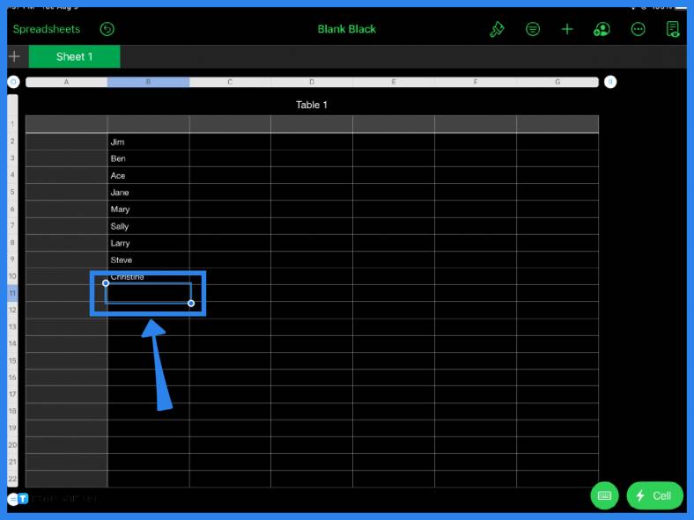Select column D header
The width and height of the screenshot is (694, 520).
(x=312, y=82)
